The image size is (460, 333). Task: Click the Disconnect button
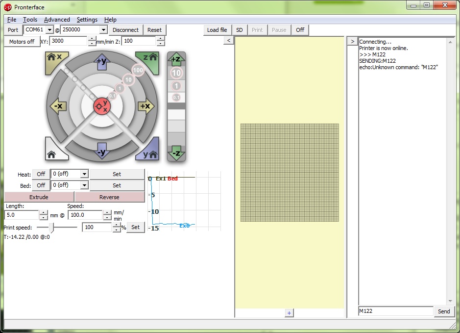pyautogui.click(x=125, y=30)
